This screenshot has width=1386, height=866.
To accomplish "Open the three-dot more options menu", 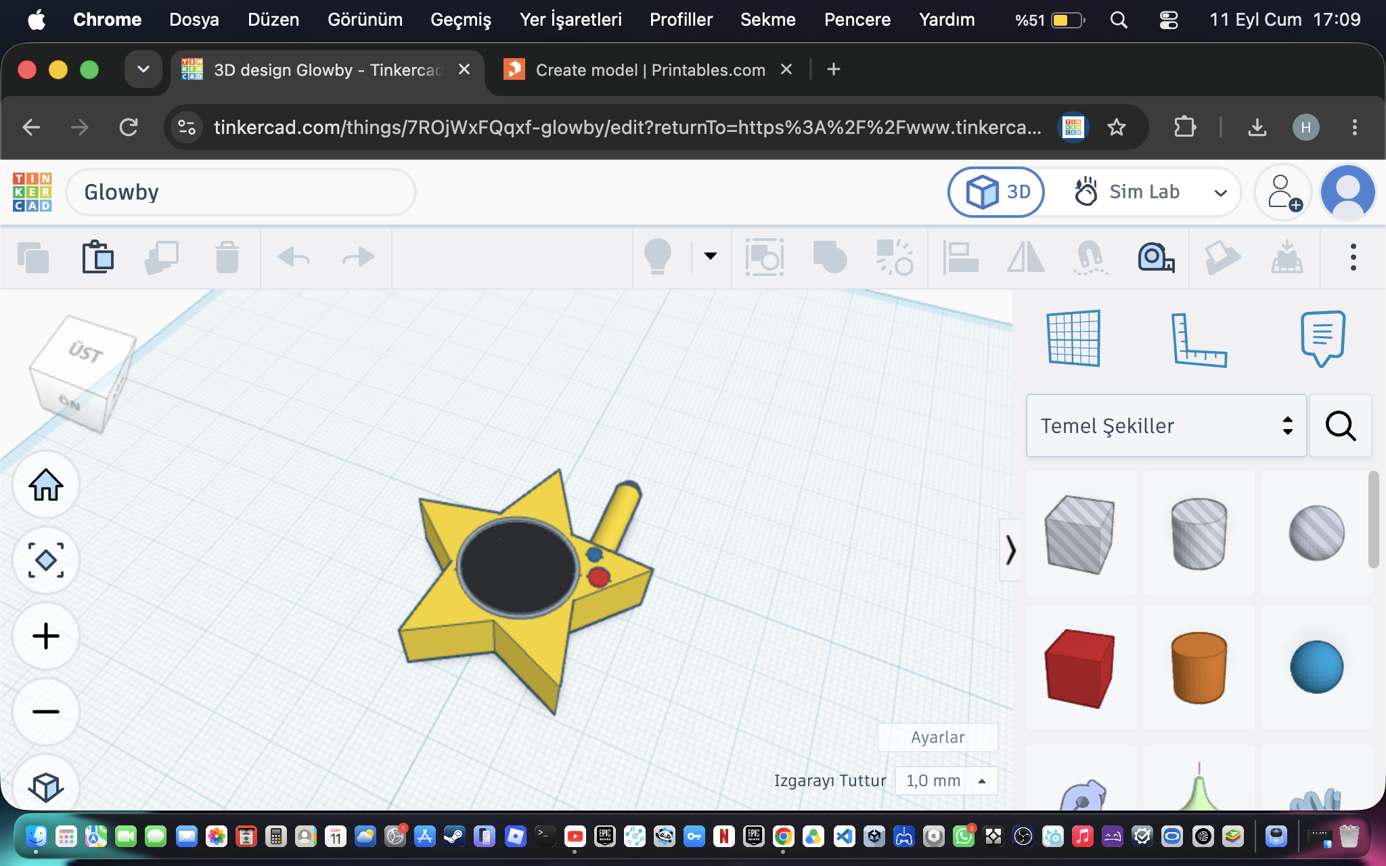I will pyautogui.click(x=1353, y=257).
